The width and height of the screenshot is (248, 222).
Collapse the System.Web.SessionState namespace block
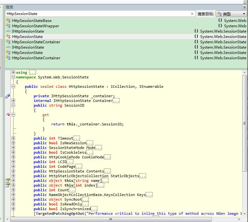coord(13,77)
